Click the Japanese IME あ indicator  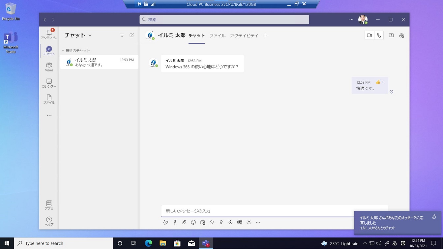coord(395,243)
